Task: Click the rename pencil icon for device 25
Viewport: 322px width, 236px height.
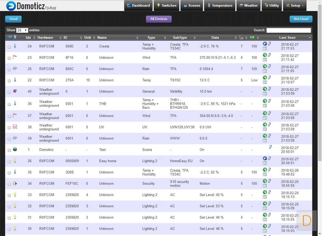Action: coord(269,66)
